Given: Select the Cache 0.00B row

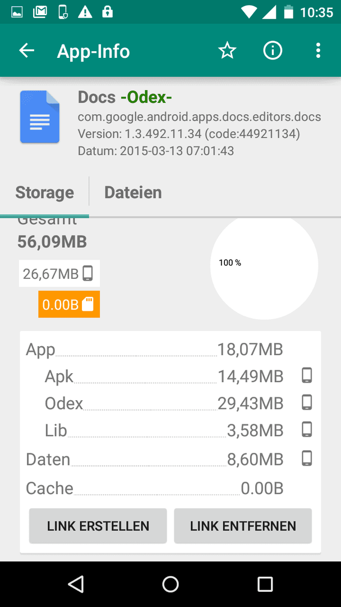Looking at the screenshot, I should tap(154, 488).
